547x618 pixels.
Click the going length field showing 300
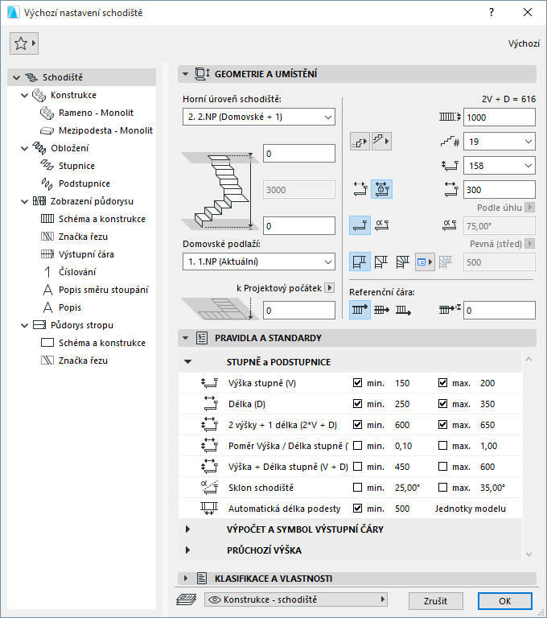(500, 190)
